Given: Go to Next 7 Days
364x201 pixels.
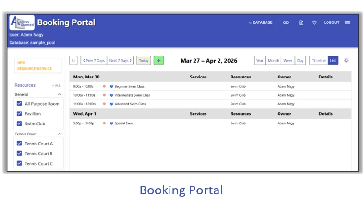Looking at the screenshot, I should pyautogui.click(x=120, y=61).
